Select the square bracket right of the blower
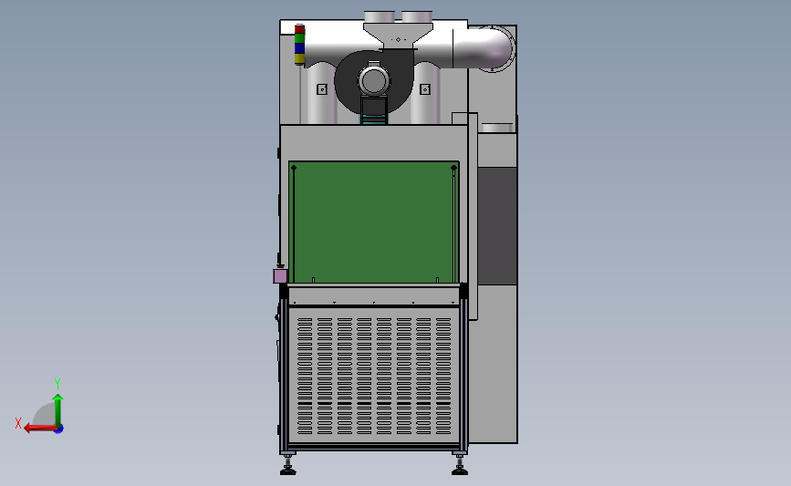Image resolution: width=791 pixels, height=486 pixels. click(425, 89)
